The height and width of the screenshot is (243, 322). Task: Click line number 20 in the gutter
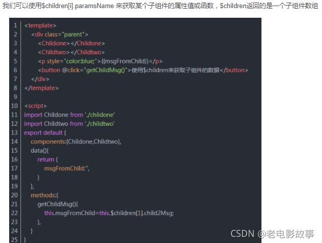click(x=14, y=195)
